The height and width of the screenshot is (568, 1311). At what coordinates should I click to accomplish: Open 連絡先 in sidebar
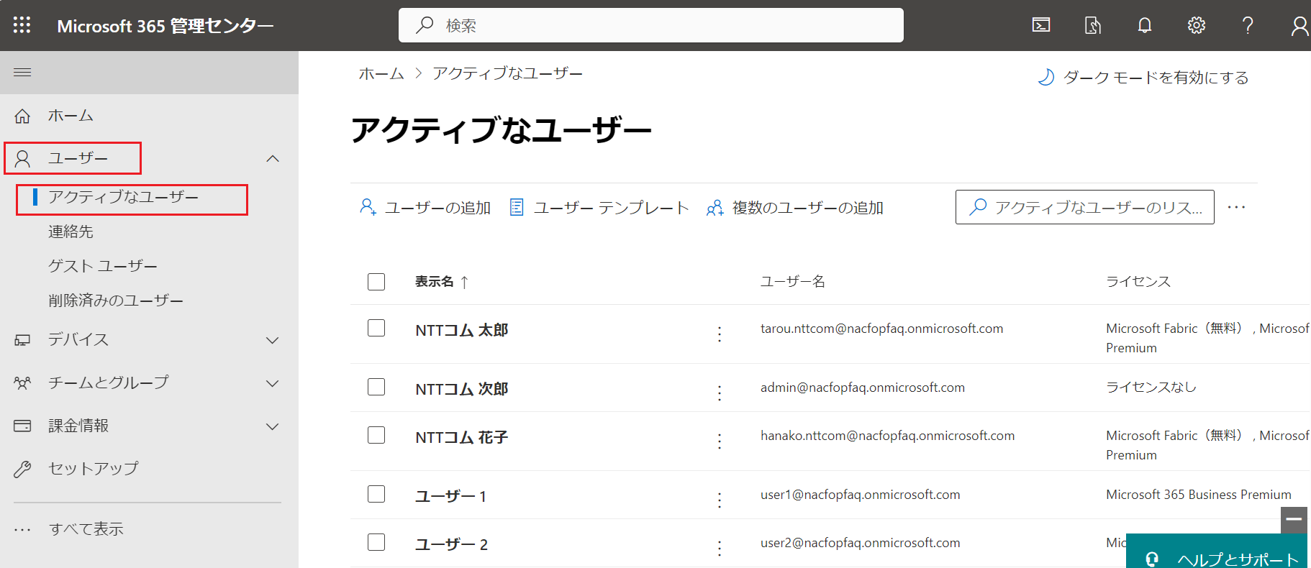71,232
